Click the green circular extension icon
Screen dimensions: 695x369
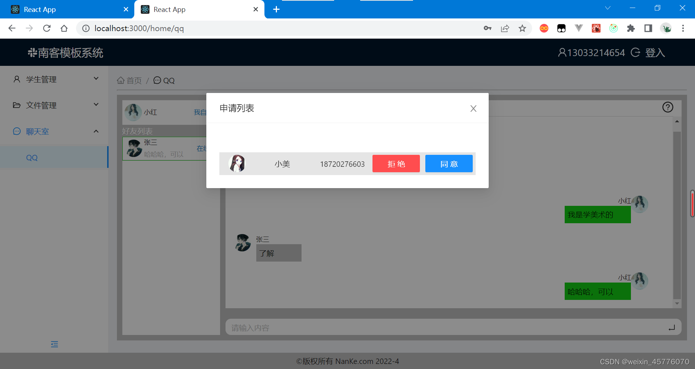click(x=614, y=28)
